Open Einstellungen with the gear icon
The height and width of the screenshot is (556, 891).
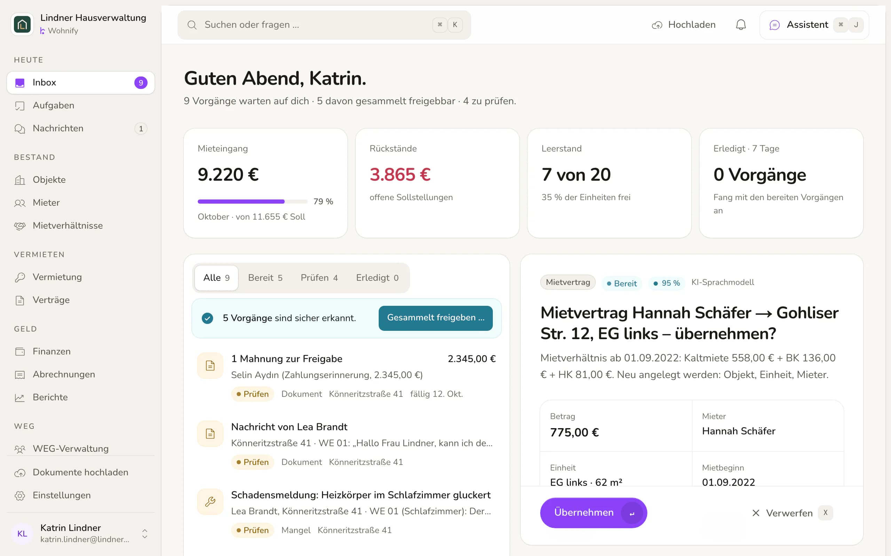[81, 495]
